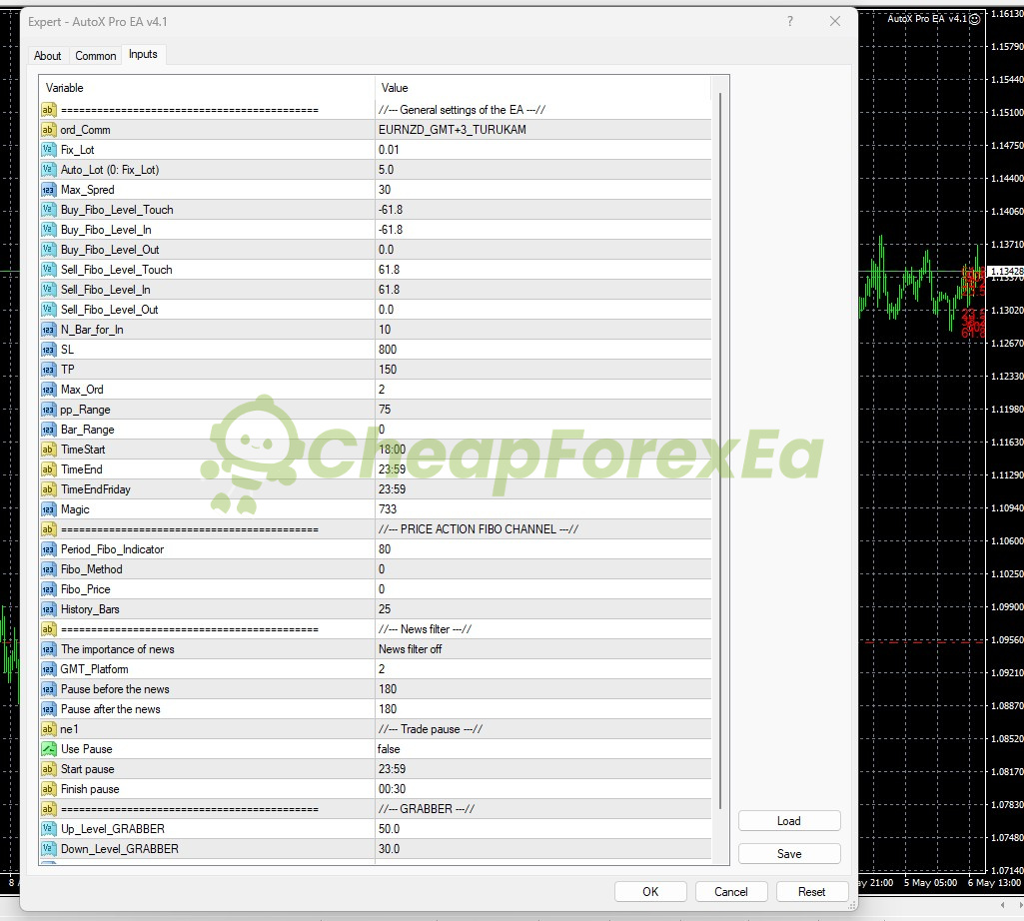The image size is (1024, 921).
Task: Open the Common tab
Action: pyautogui.click(x=95, y=56)
